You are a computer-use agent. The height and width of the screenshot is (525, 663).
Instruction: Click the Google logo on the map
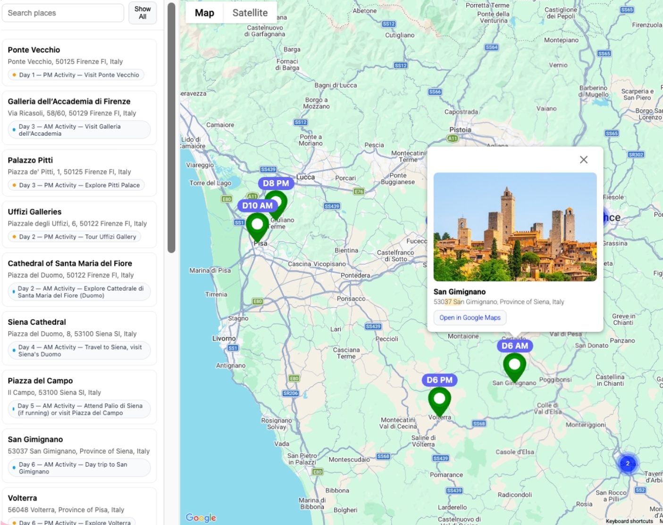[x=201, y=517]
